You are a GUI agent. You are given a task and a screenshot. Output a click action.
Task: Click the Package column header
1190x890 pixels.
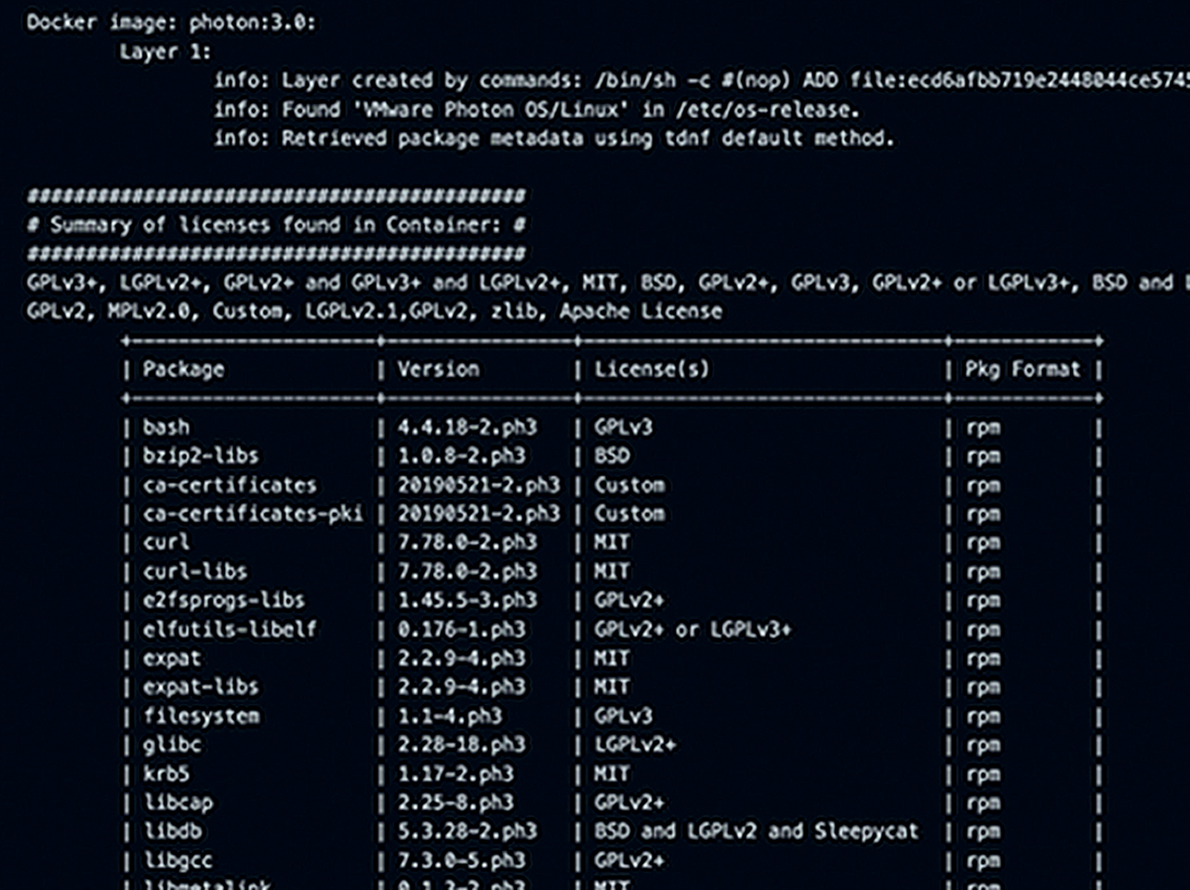click(x=183, y=369)
